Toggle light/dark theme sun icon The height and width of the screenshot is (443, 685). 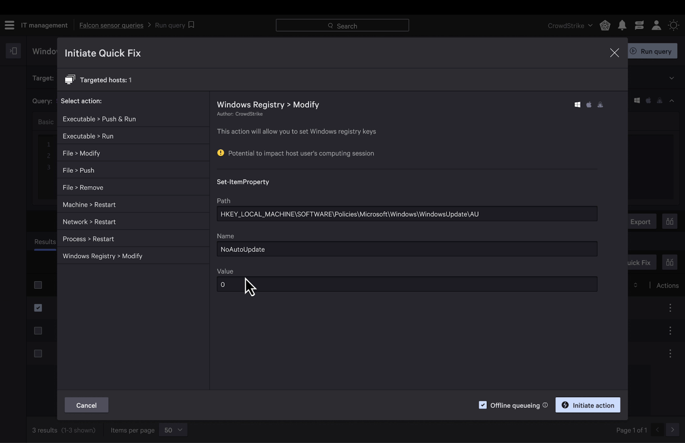click(x=673, y=25)
